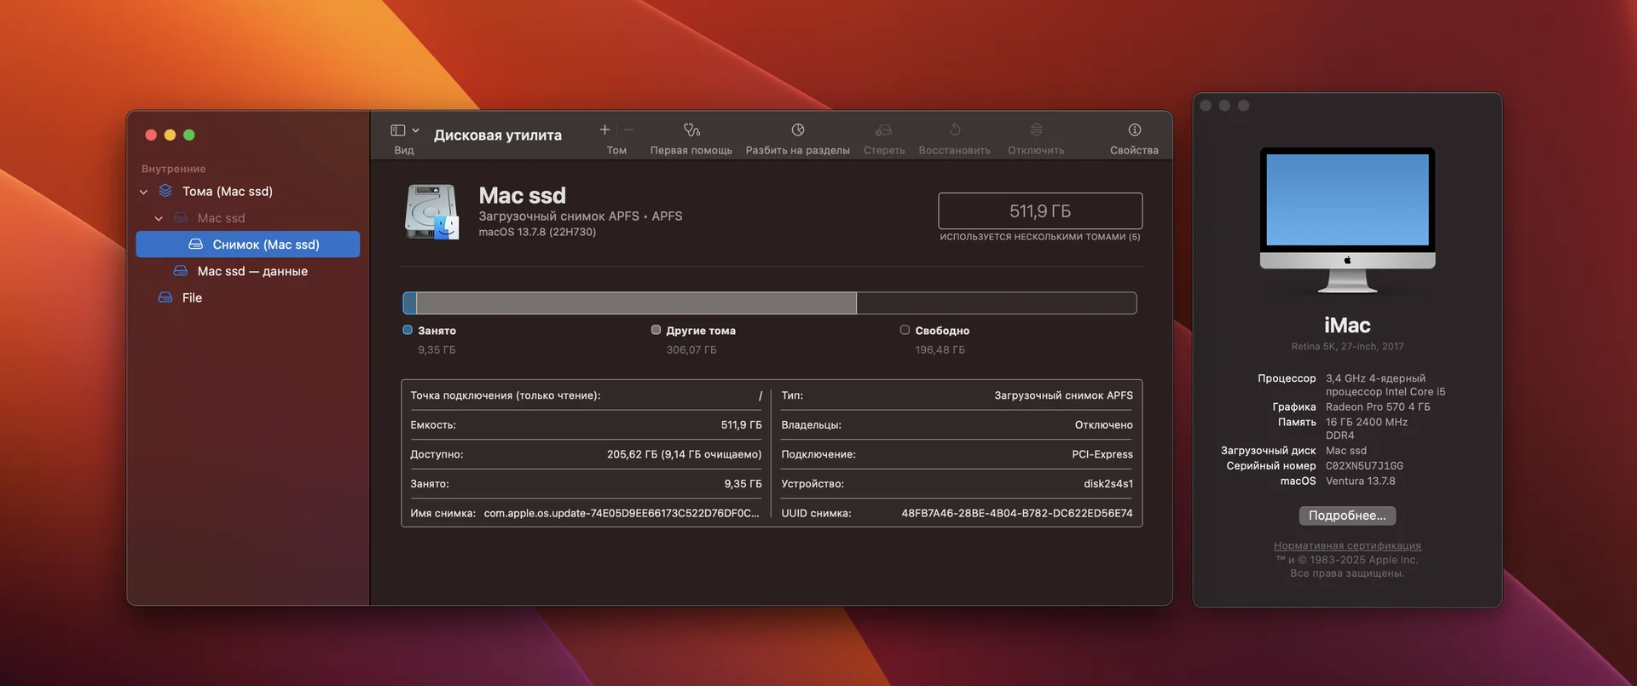The image size is (1637, 686).
Task: Click Radeon Pro 570 4 ГБ graphics value
Action: (x=1378, y=406)
